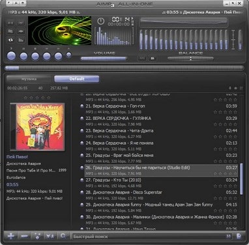This screenshot has width=249, height=245.
Task: Click the remove minus button at the bottom
Action: pyautogui.click(x=24, y=236)
